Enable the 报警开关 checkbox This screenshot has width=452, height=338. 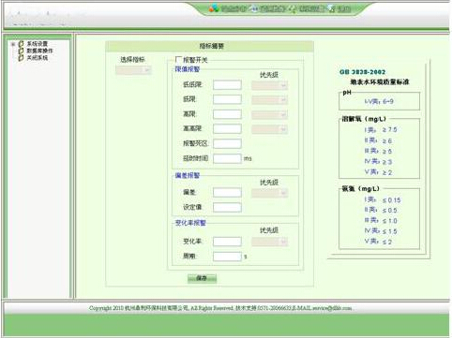pos(178,59)
